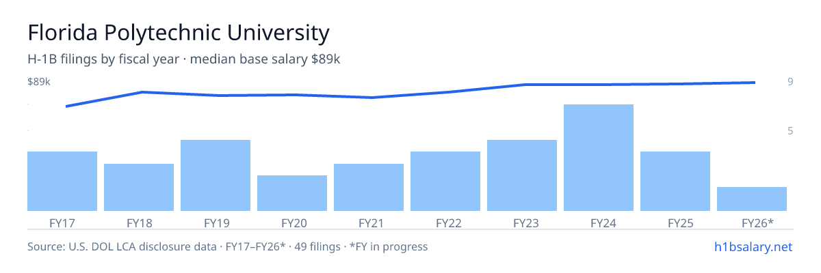Click the Florida Polytechnic University title
The width and height of the screenshot is (821, 273).
point(178,32)
